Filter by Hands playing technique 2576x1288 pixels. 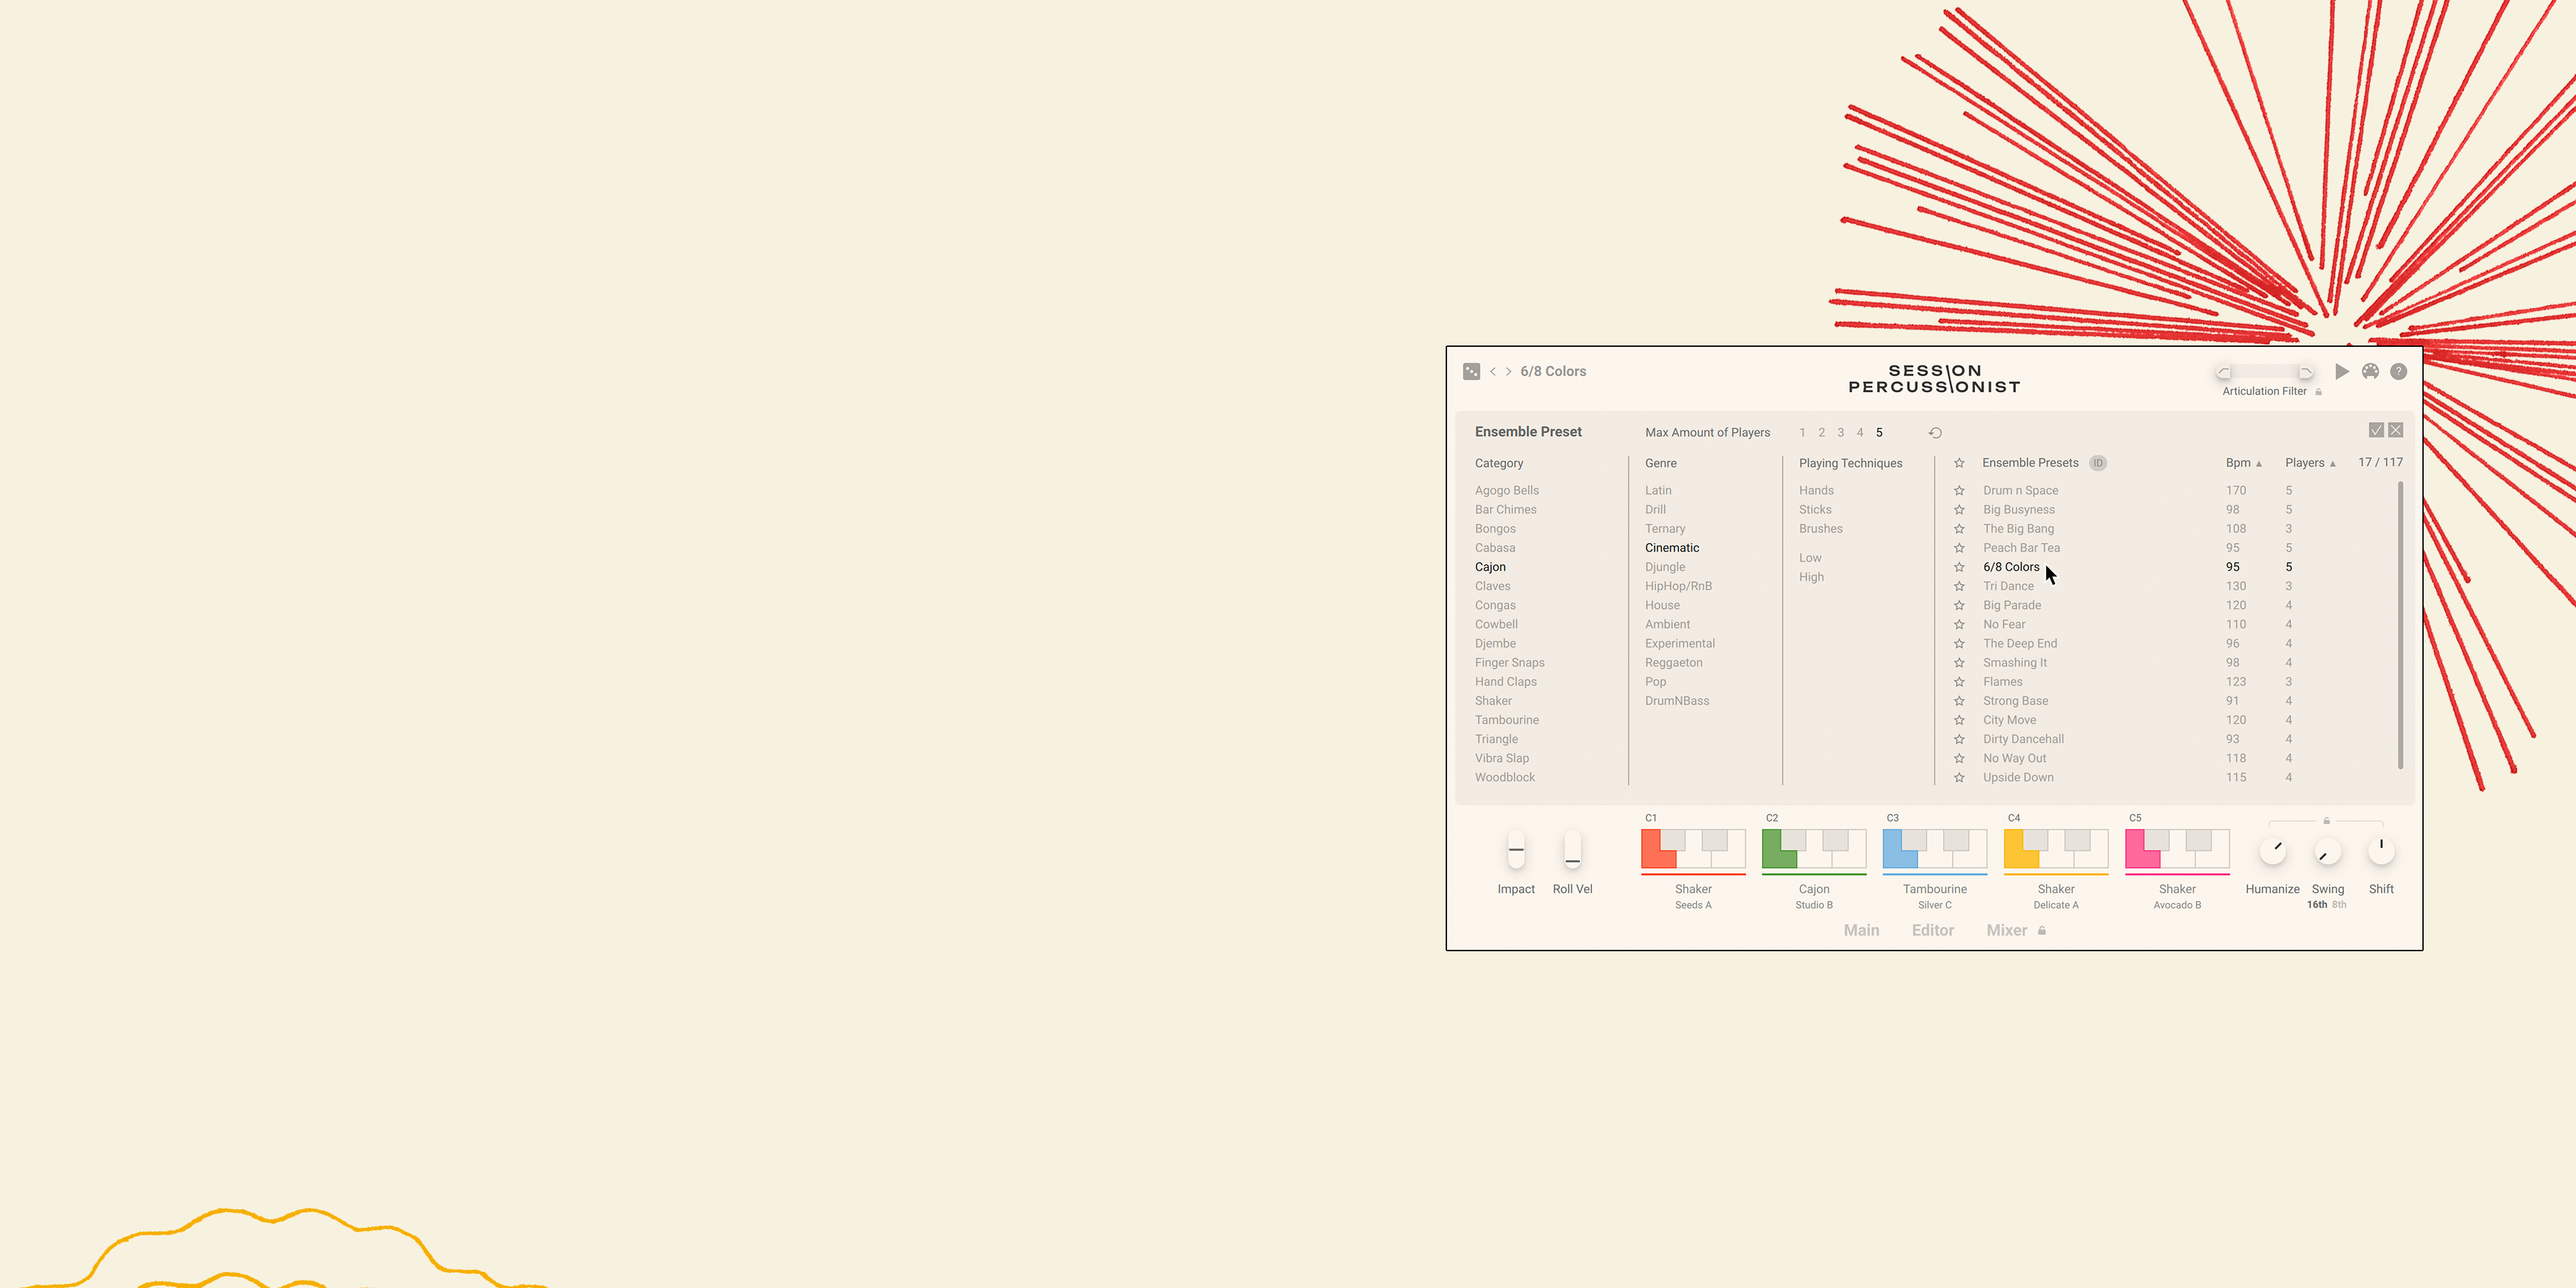coord(1816,491)
